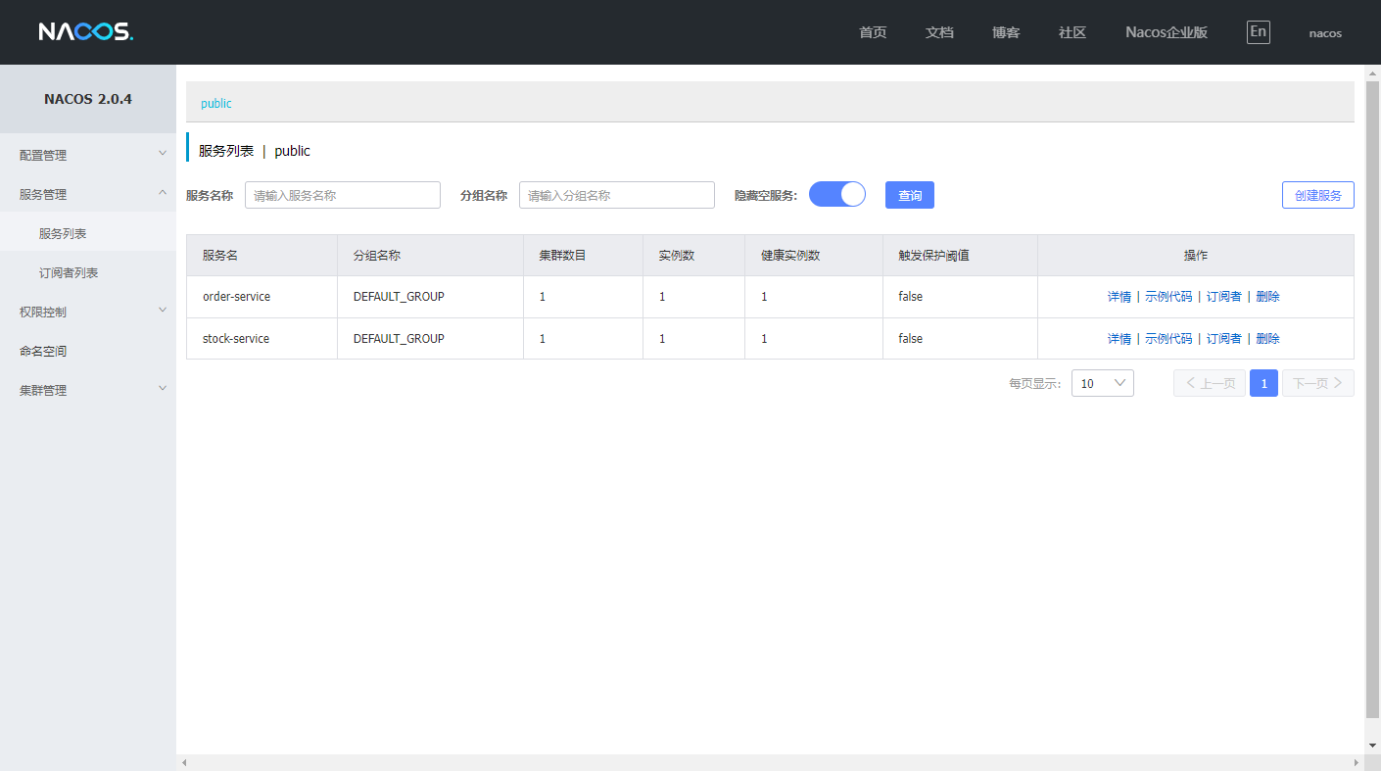Collapse the 服务管理 sidebar menu
Screen dimensions: 1381x771
click(x=88, y=194)
